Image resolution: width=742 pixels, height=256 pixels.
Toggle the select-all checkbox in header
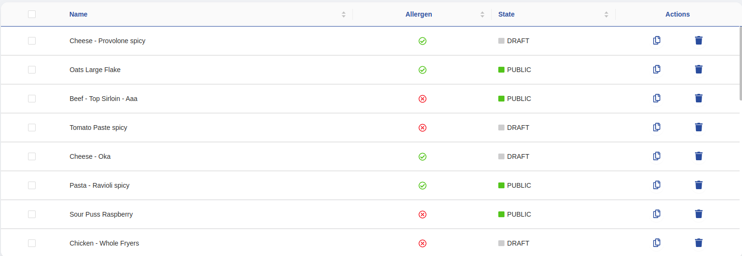click(32, 14)
